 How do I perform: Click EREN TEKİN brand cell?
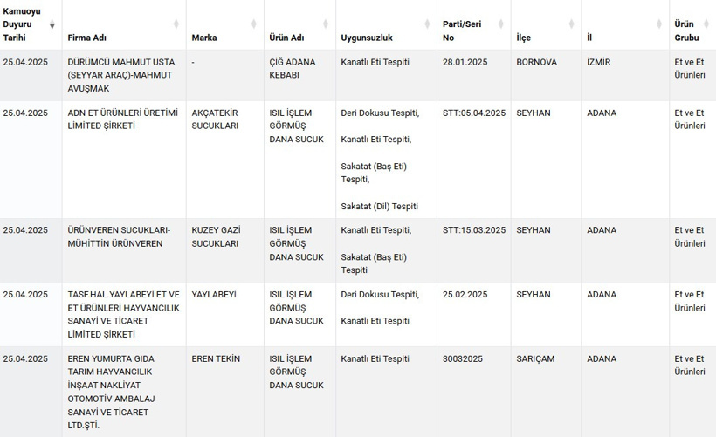(x=216, y=359)
